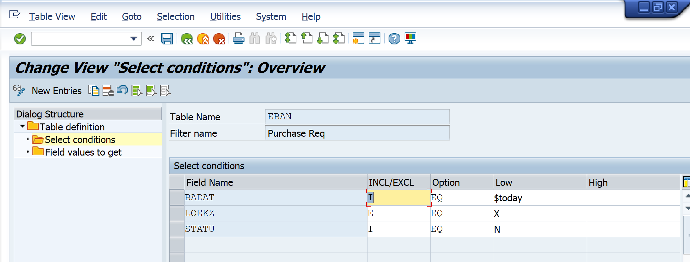The width and height of the screenshot is (690, 262).
Task: Click the green Enter checkmark icon
Action: (20, 39)
